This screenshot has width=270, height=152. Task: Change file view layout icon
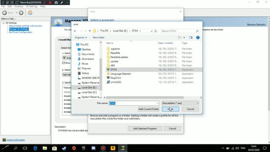180,38
